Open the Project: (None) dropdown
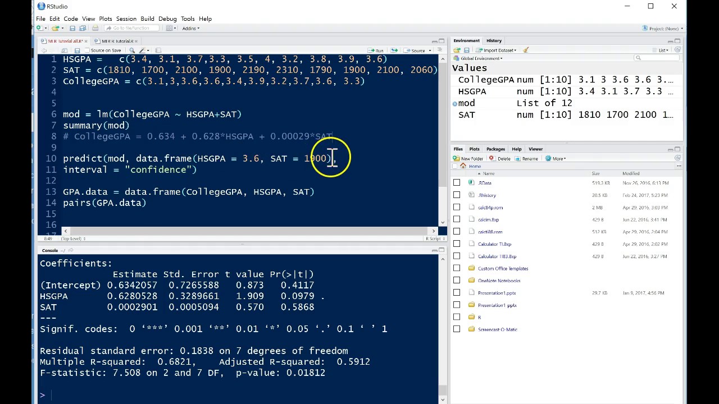 (x=663, y=28)
